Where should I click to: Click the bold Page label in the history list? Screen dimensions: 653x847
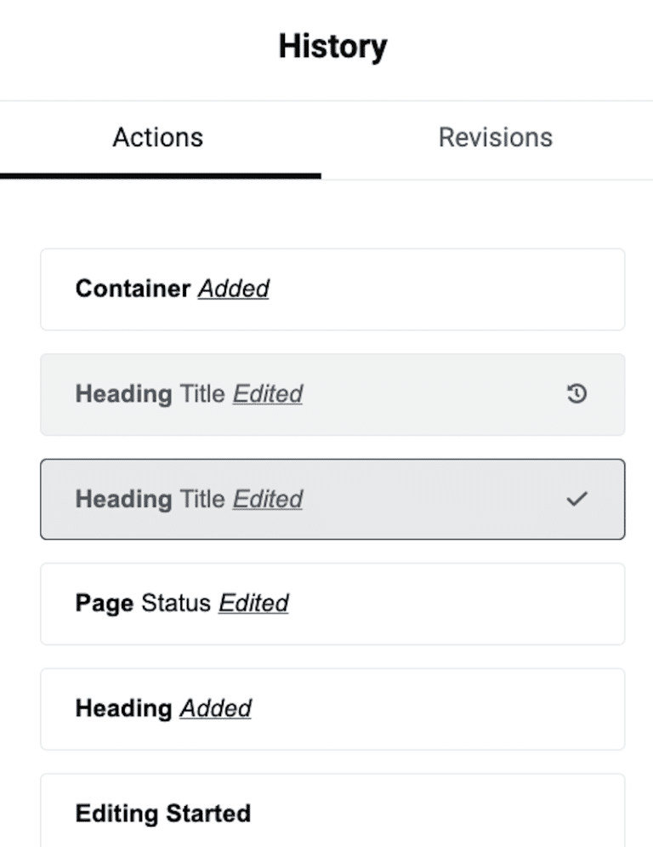pos(104,604)
